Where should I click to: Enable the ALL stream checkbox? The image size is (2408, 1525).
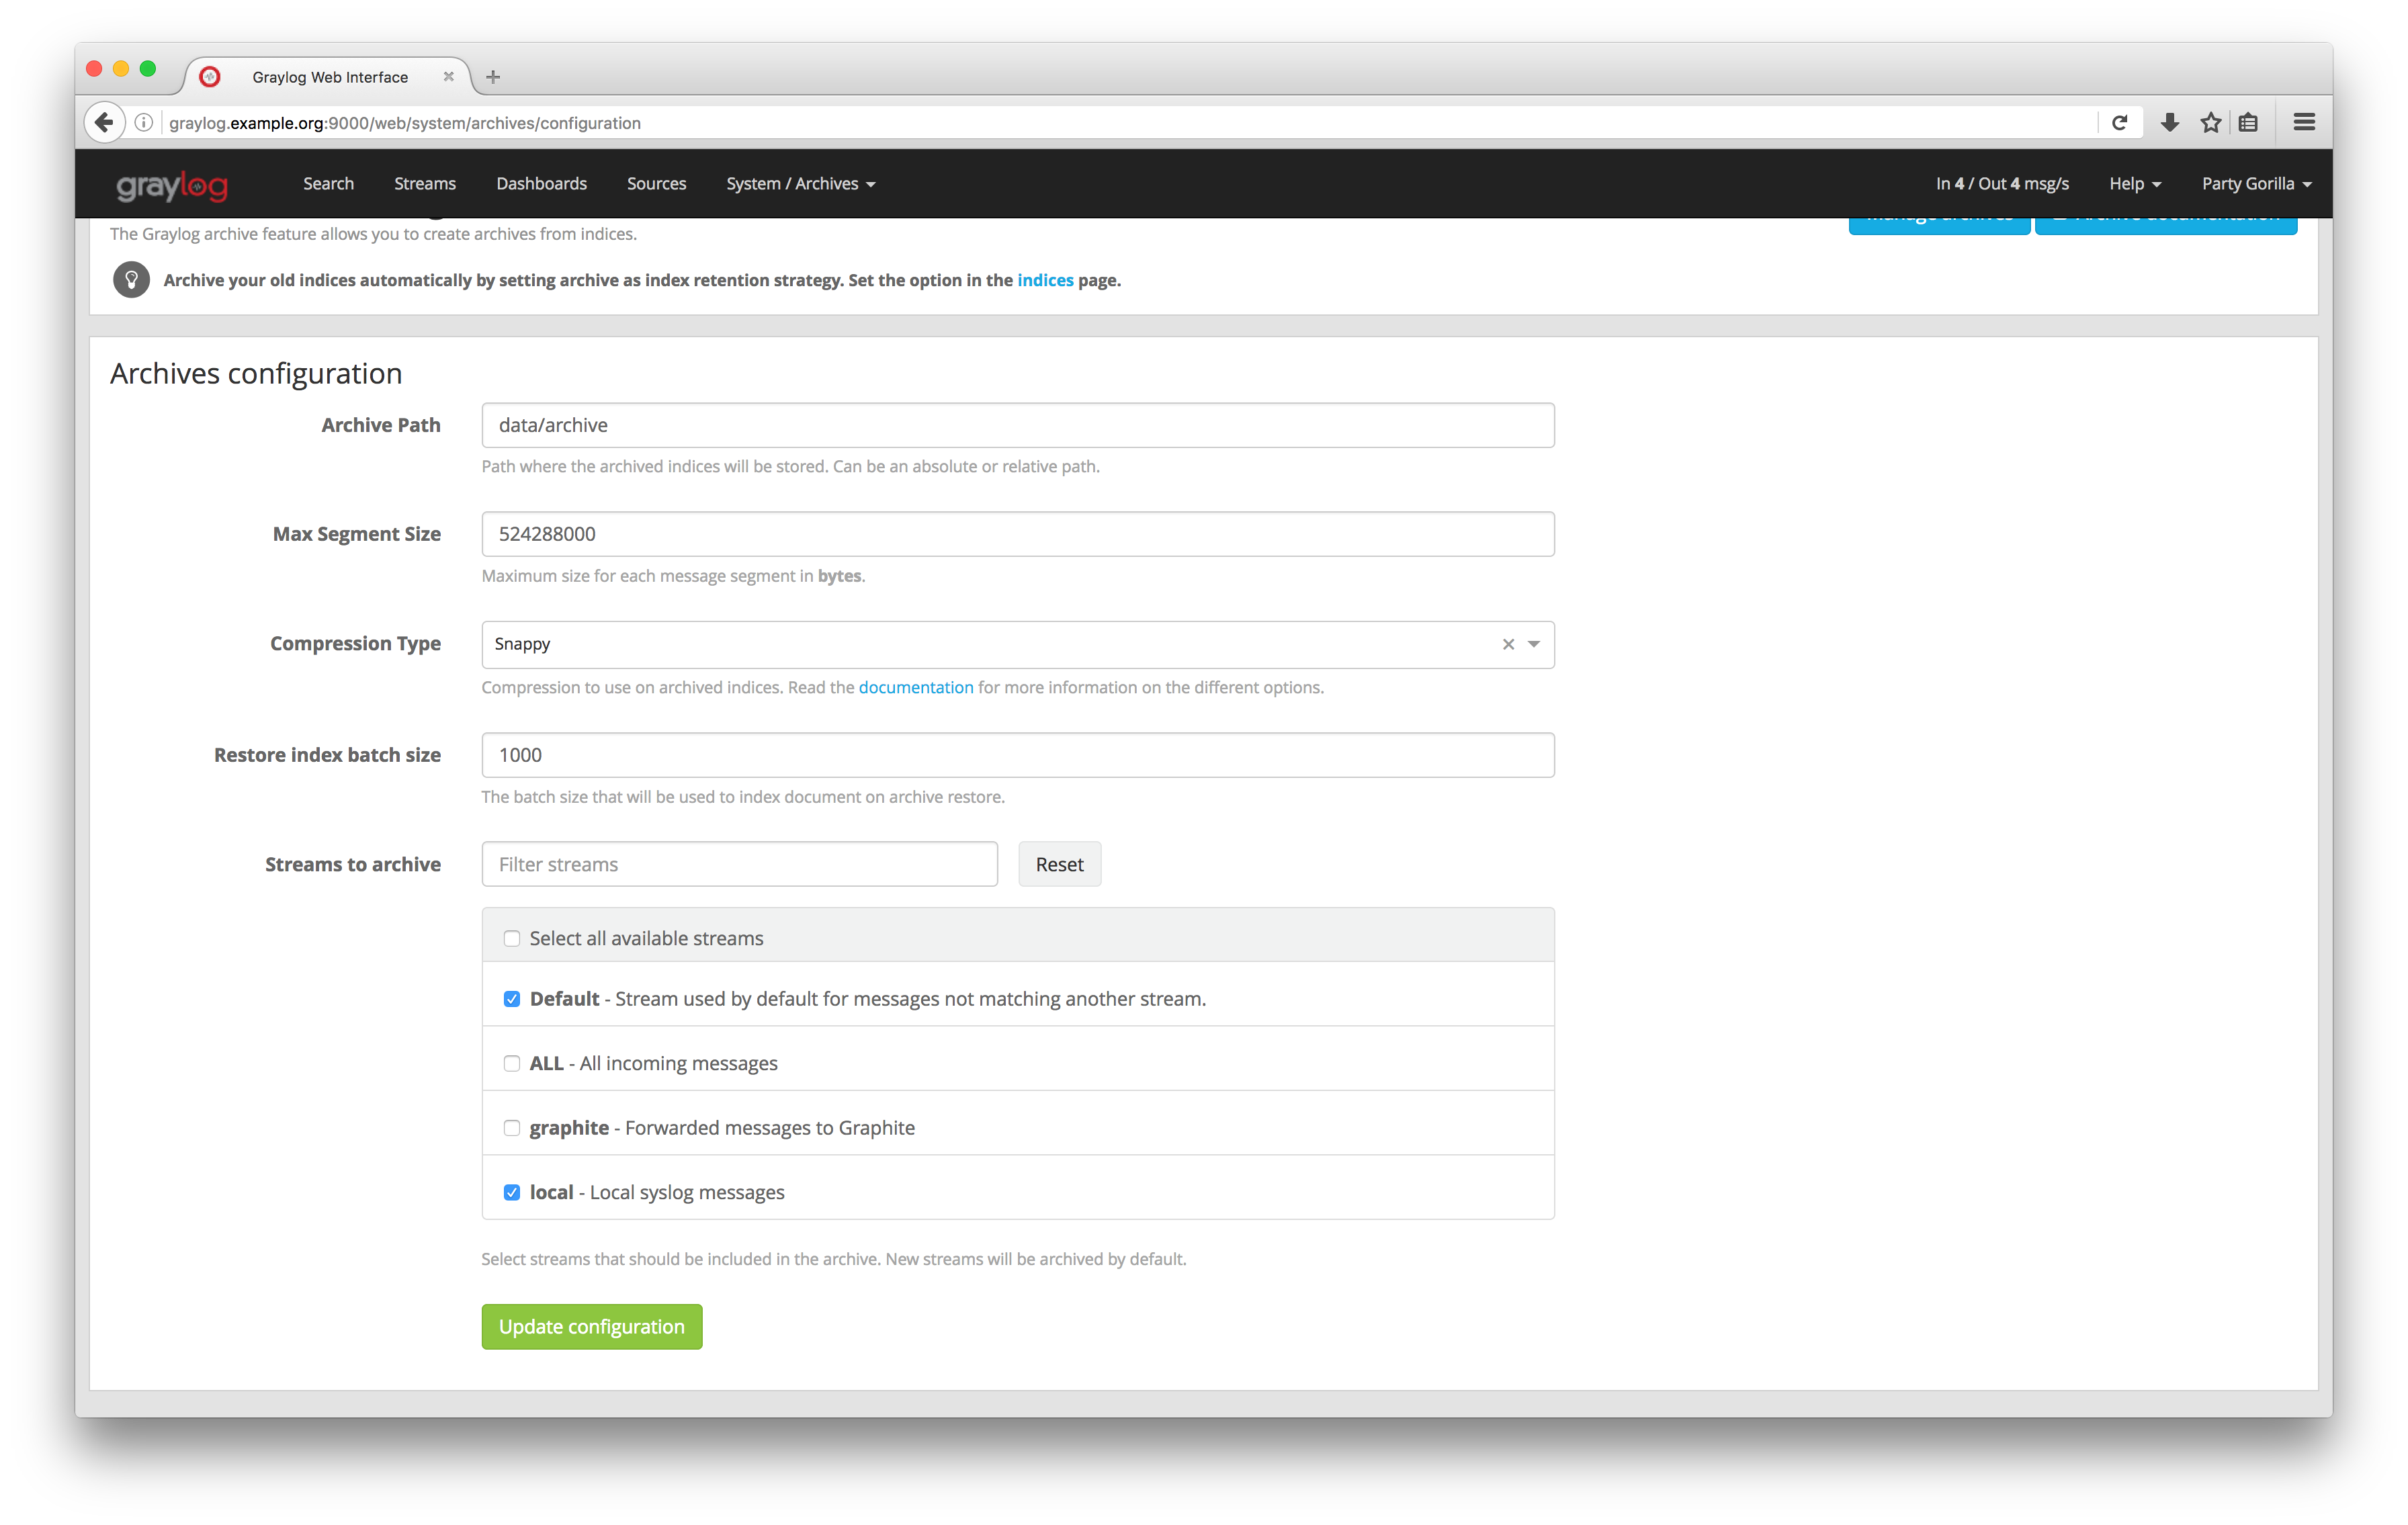[512, 1064]
